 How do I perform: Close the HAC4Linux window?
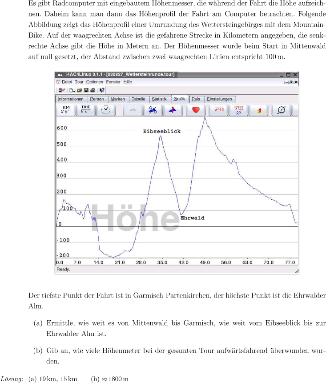point(295,75)
